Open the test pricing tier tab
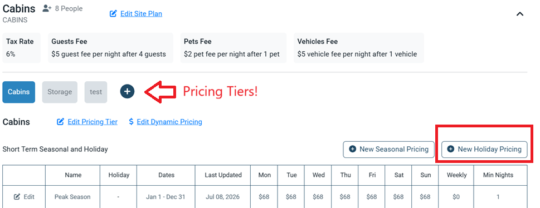The height and width of the screenshot is (208, 540). point(96,92)
